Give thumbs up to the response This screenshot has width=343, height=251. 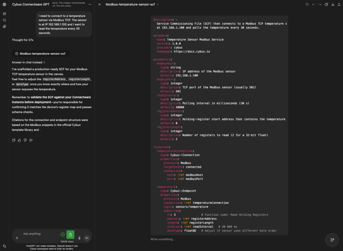19,140
